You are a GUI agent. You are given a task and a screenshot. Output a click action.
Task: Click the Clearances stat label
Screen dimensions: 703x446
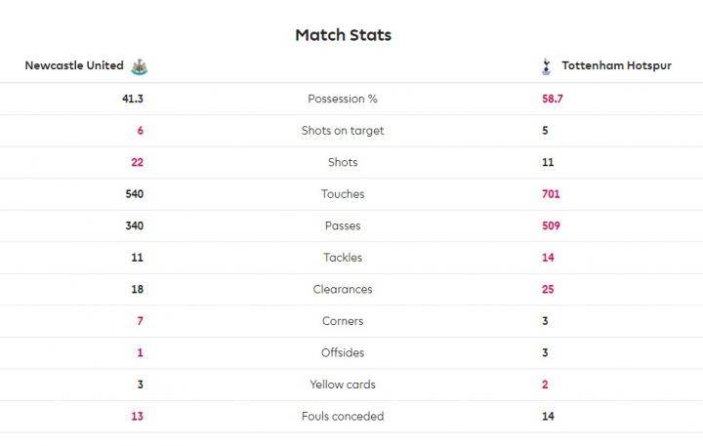[343, 289]
